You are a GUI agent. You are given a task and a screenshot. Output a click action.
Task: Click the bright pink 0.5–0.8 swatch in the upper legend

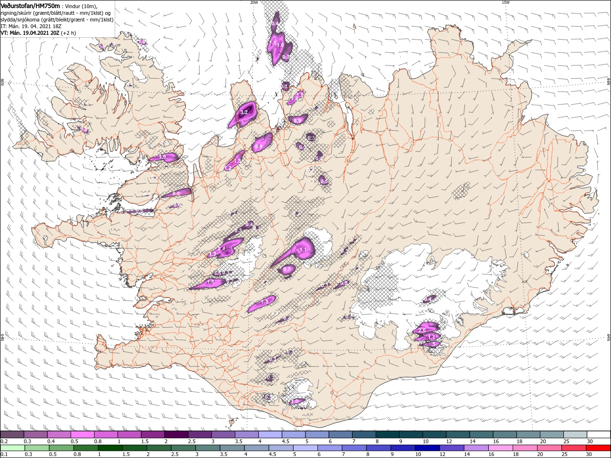(x=82, y=435)
